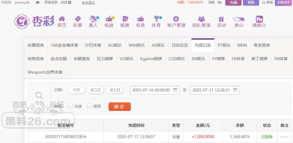Open the 团队管理 team icon
This screenshot has height=143, width=293.
[x=201, y=19]
